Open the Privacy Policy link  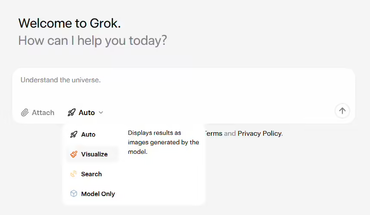pos(260,134)
